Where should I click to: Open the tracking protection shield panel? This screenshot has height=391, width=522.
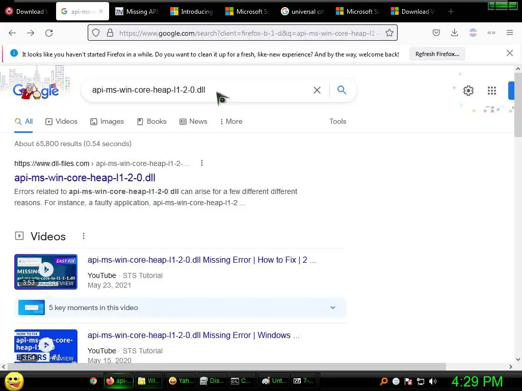[x=96, y=33]
